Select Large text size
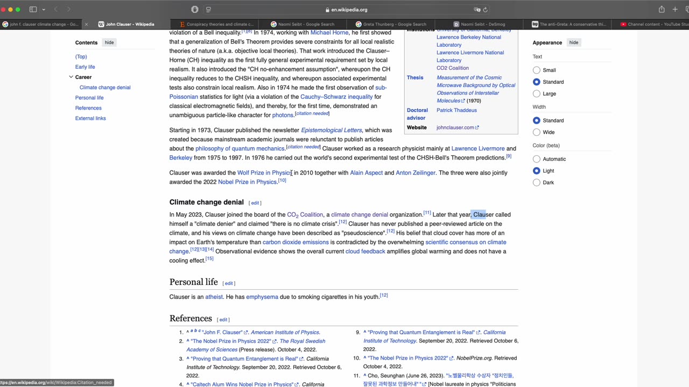The image size is (689, 387). point(536,94)
